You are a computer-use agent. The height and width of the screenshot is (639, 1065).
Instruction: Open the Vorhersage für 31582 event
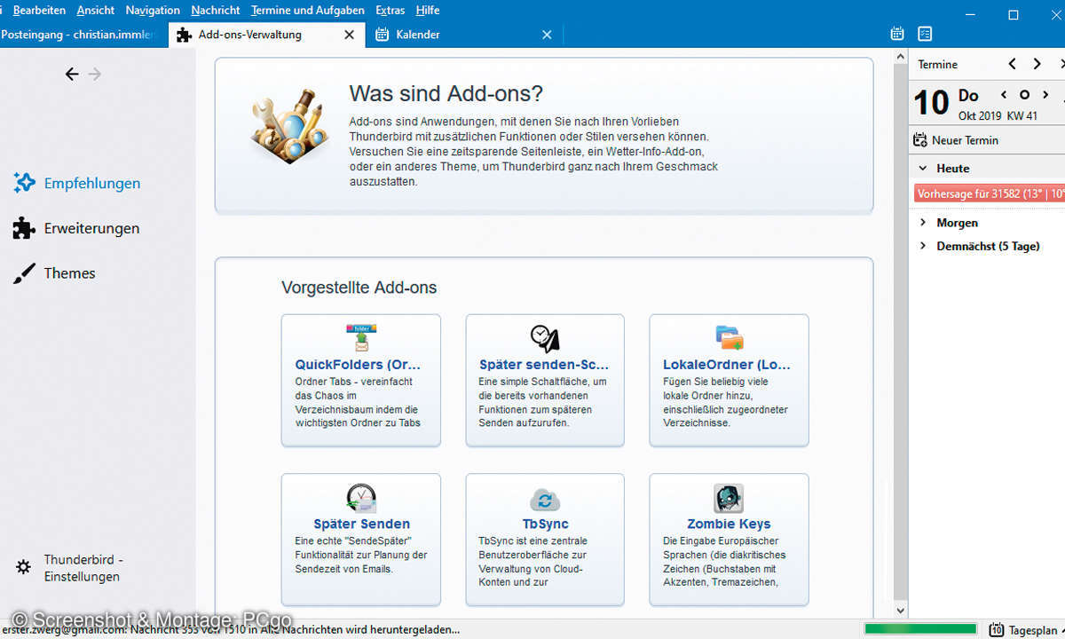tap(989, 193)
